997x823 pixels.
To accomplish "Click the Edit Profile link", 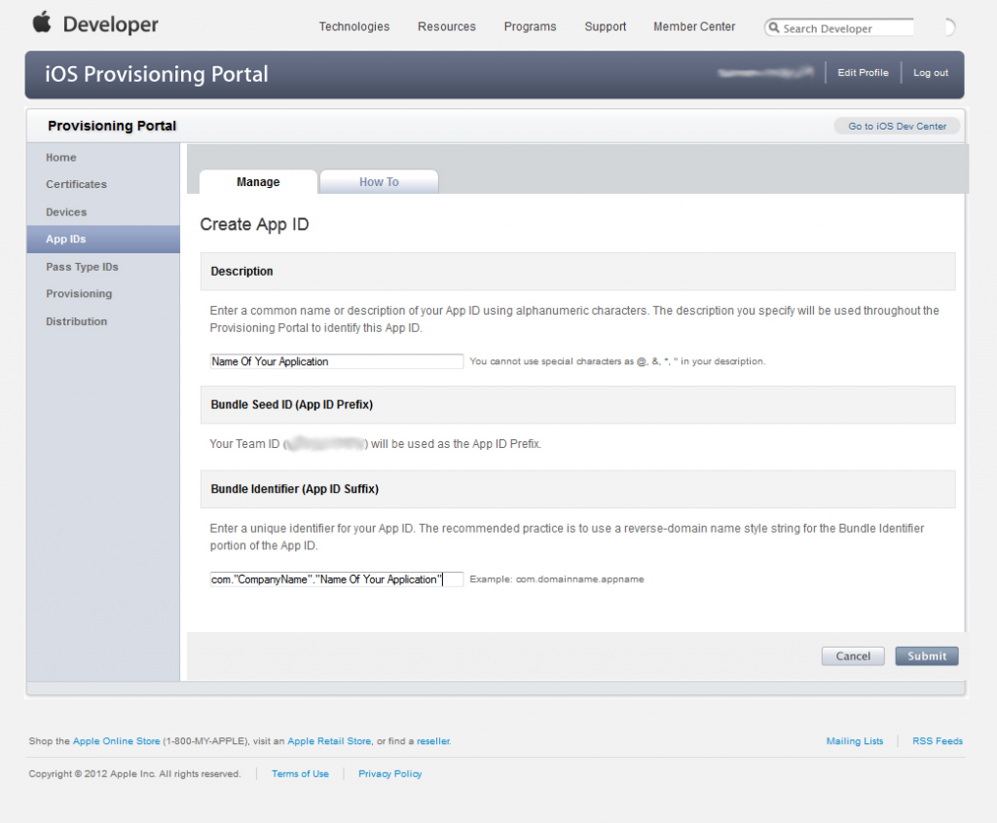I will [x=863, y=72].
